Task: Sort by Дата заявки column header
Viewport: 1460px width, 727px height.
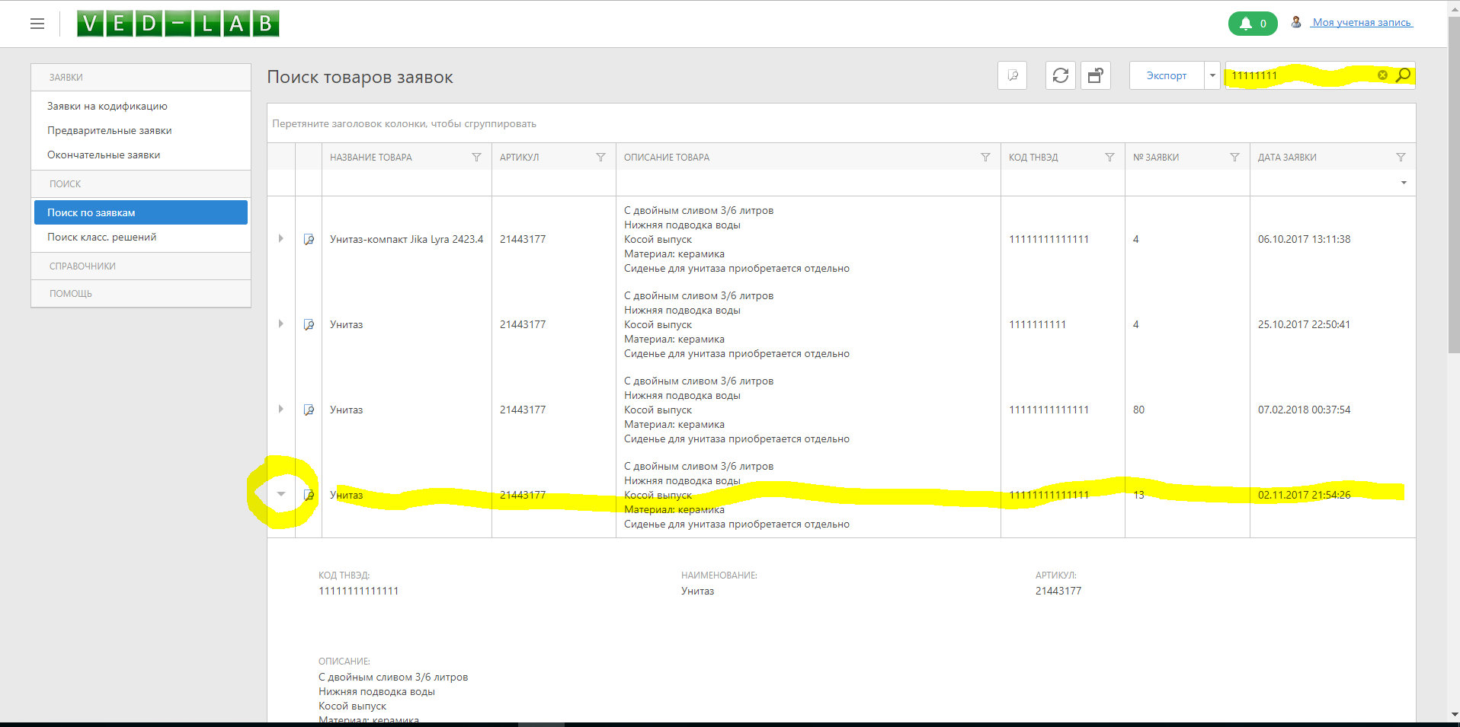Action: click(1287, 157)
